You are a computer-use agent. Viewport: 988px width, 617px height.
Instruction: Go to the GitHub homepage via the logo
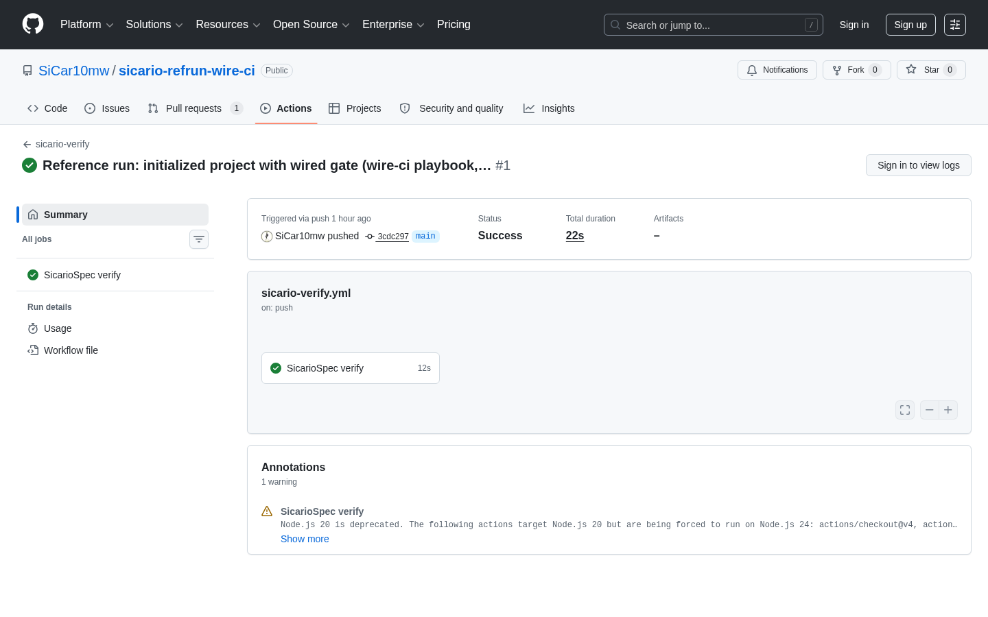pos(33,24)
